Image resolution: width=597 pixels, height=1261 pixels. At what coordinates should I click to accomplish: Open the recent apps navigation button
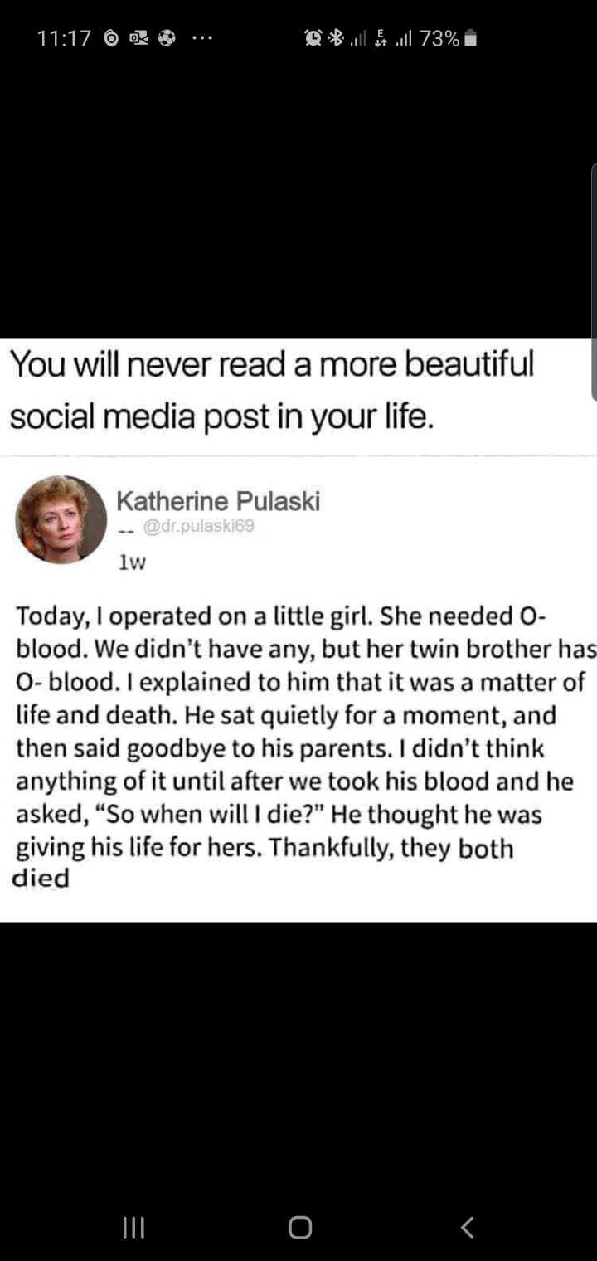(133, 1227)
